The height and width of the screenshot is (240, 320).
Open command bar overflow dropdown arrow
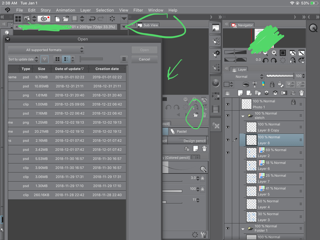124,19
